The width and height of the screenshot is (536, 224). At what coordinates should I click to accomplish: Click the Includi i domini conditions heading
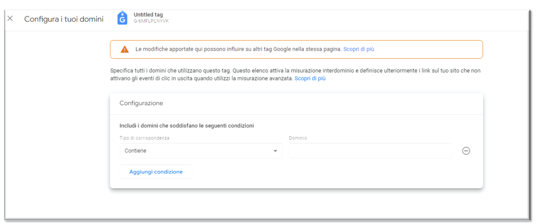187,125
